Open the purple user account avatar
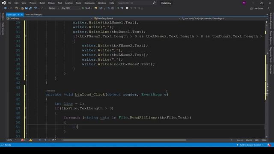The width and height of the screenshot is (274, 154). point(244,3)
